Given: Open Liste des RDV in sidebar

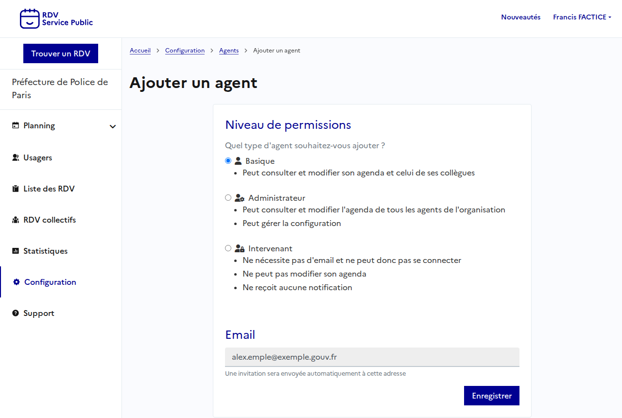Looking at the screenshot, I should (x=49, y=189).
